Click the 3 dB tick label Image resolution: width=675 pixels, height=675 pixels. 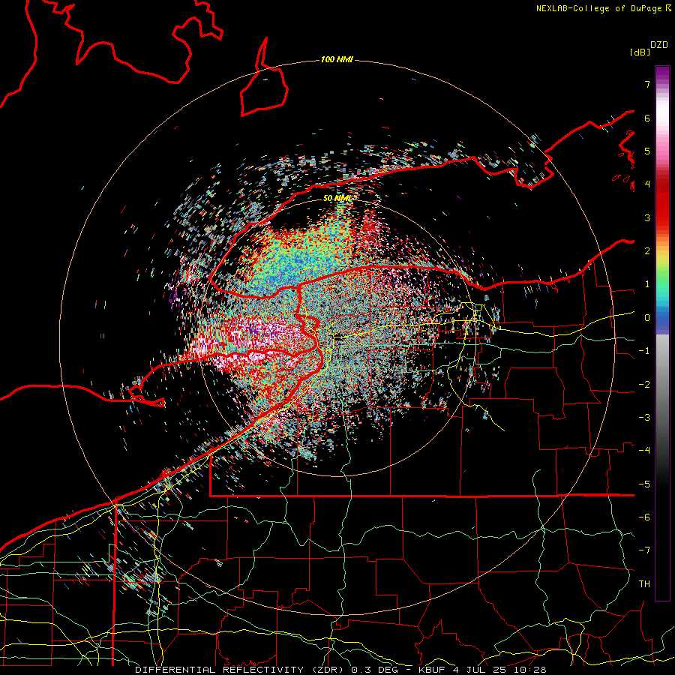pyautogui.click(x=647, y=217)
